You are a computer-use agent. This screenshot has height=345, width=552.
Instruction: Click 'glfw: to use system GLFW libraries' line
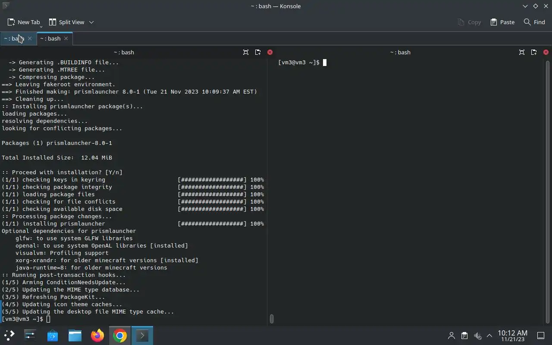tap(74, 238)
